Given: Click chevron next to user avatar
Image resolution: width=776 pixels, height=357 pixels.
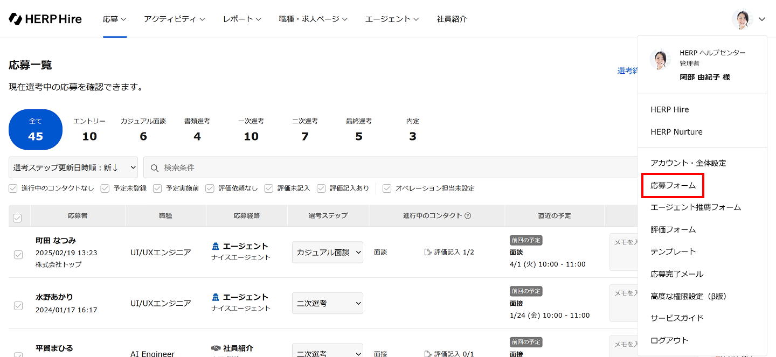Looking at the screenshot, I should (x=761, y=19).
